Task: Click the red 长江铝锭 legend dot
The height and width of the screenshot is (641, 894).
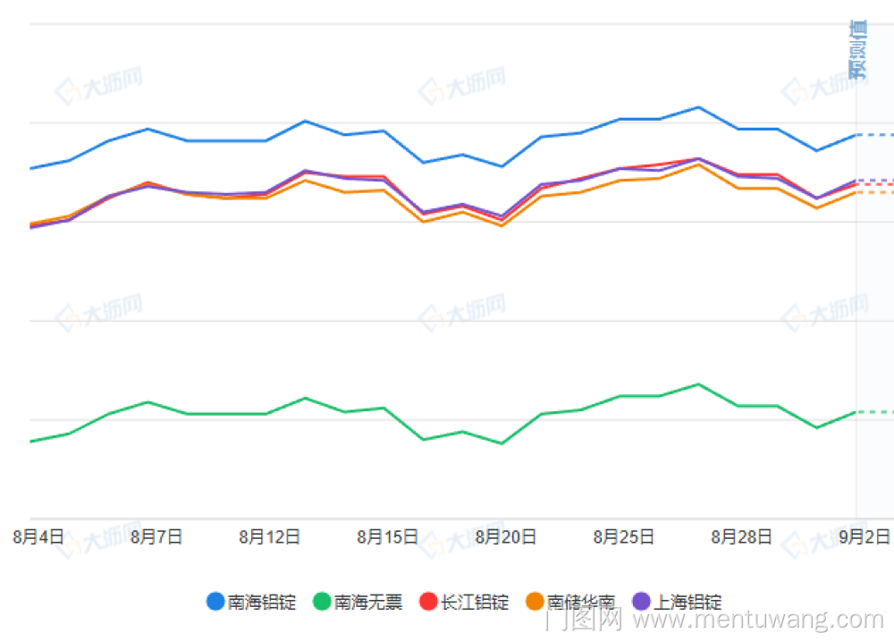Action: tap(428, 602)
